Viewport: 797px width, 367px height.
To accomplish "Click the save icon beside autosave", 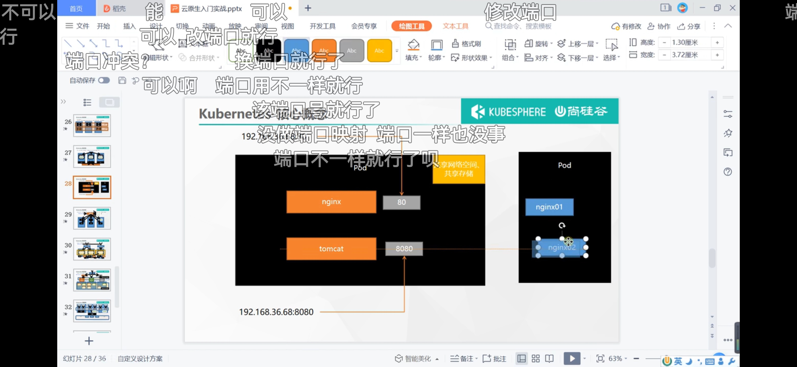I will 122,81.
